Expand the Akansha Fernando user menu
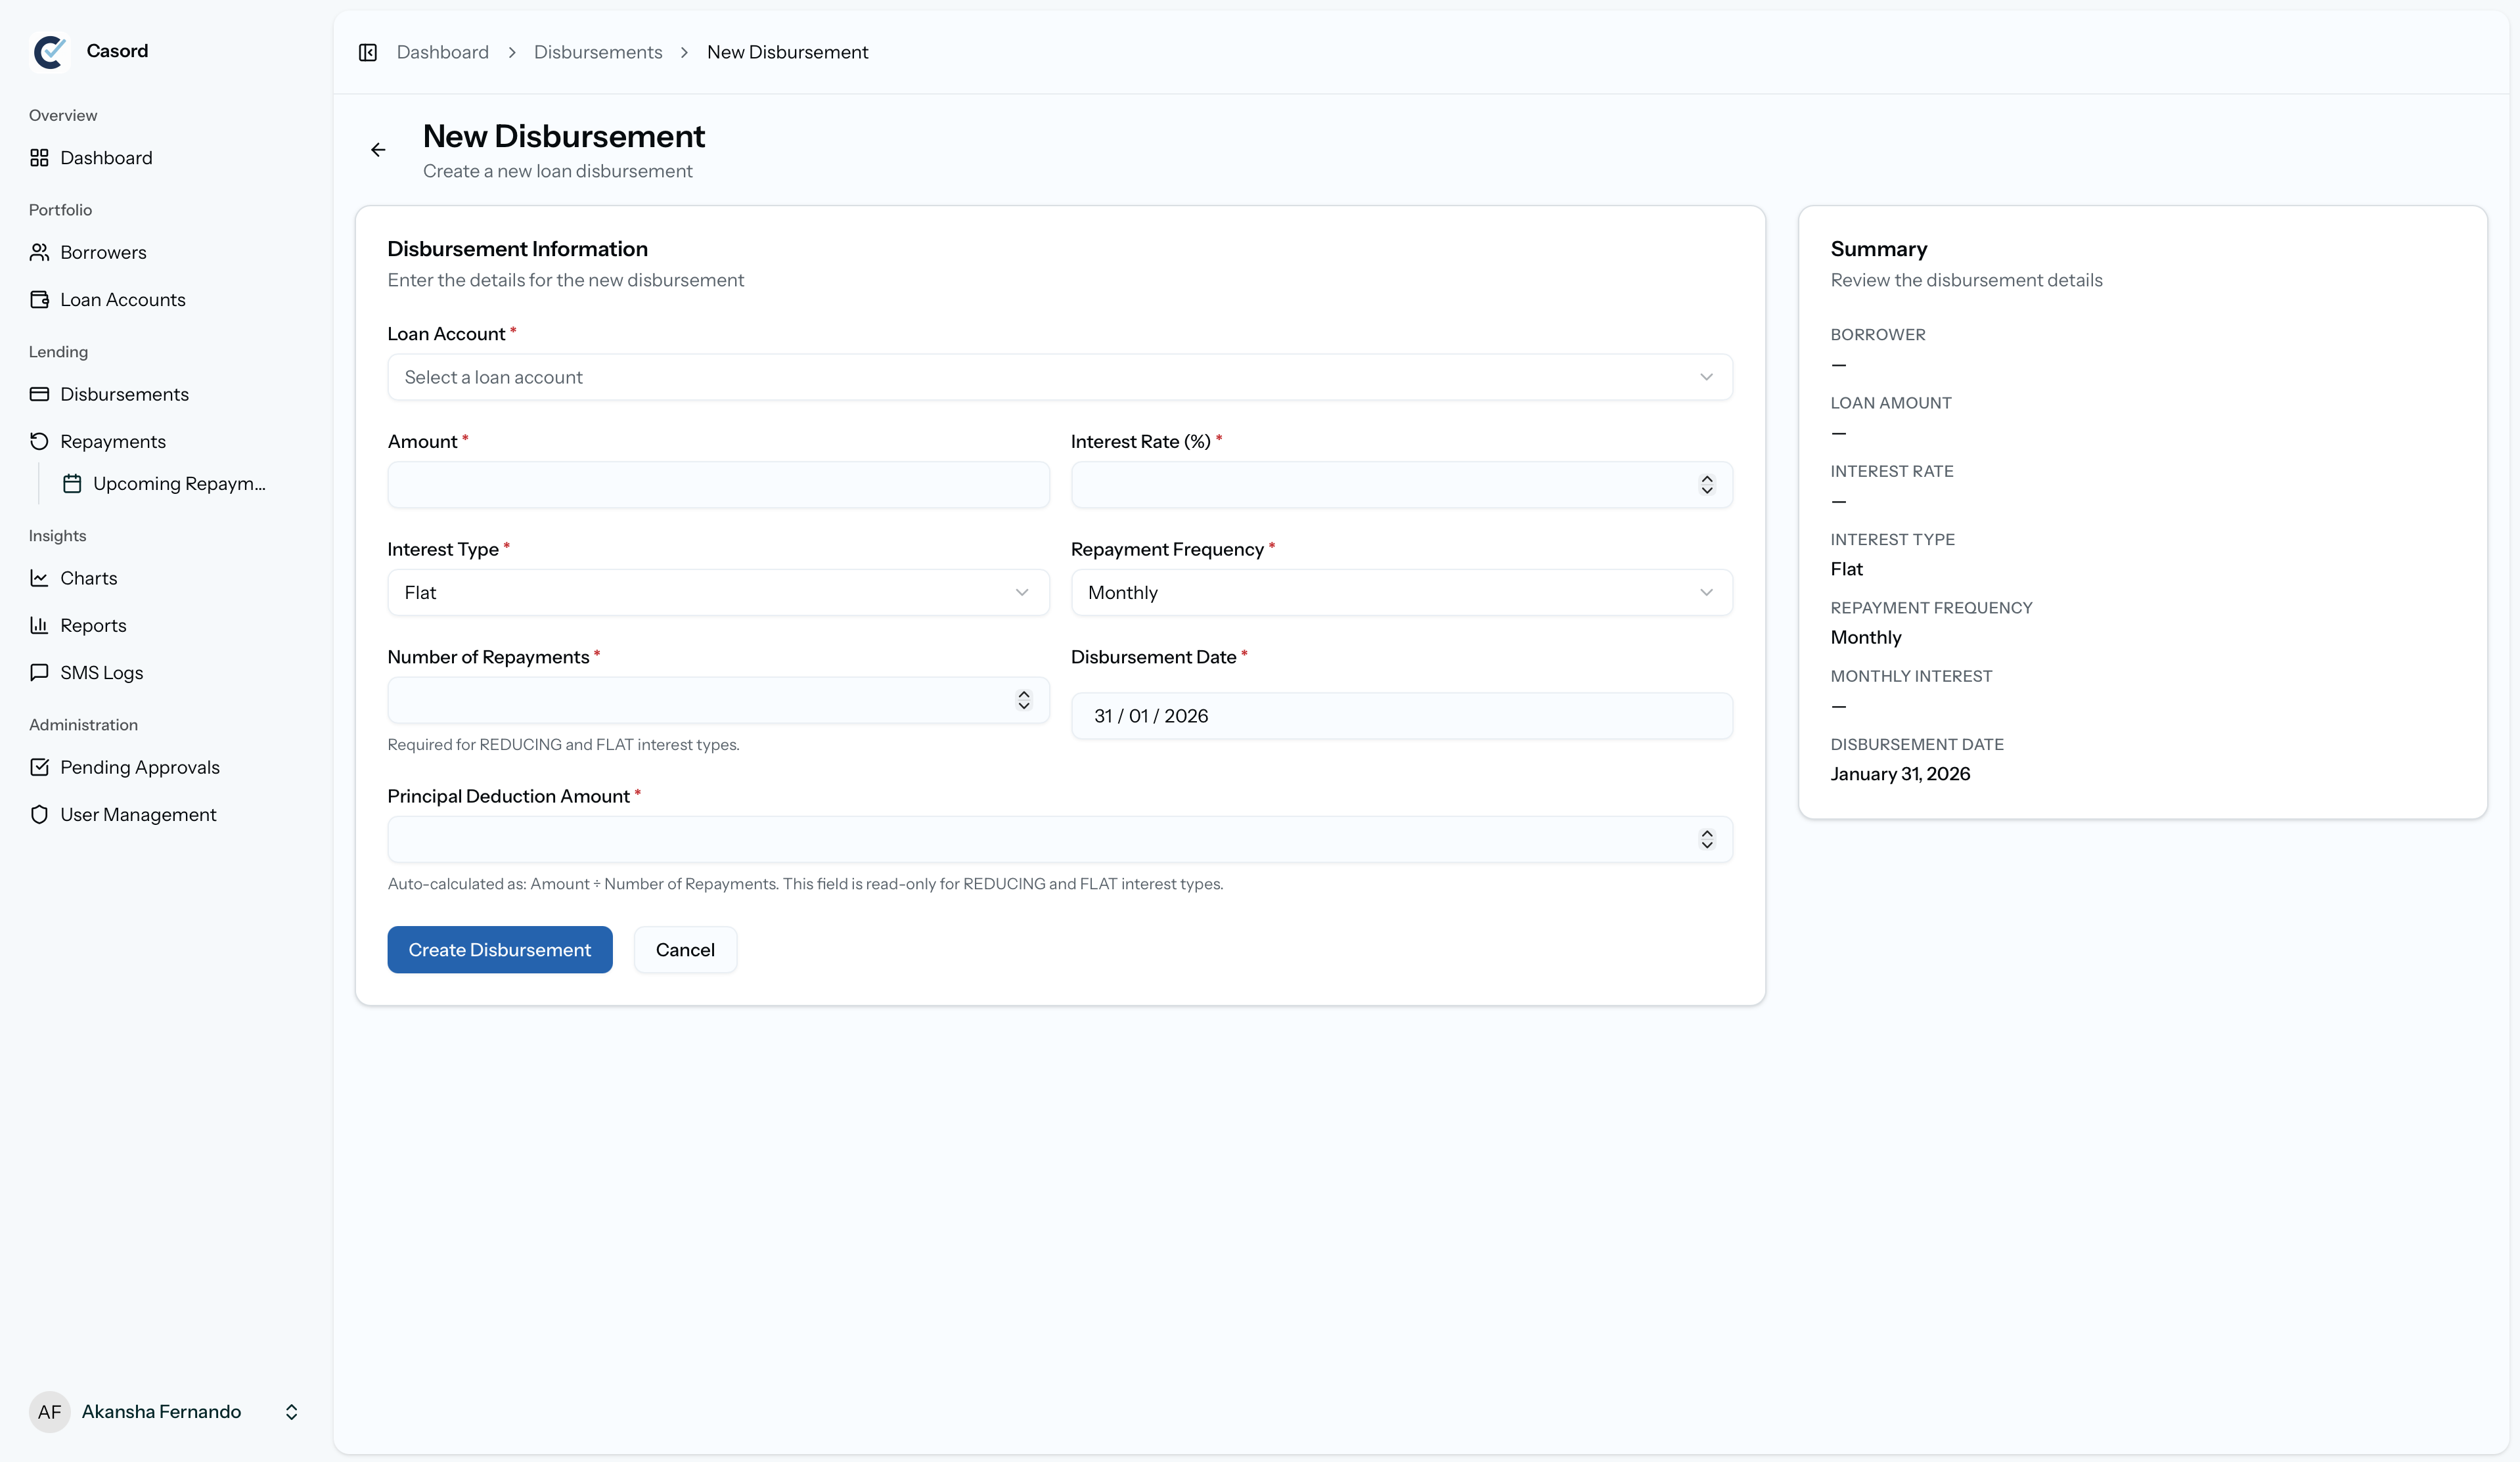Image resolution: width=2520 pixels, height=1462 pixels. (291, 1412)
